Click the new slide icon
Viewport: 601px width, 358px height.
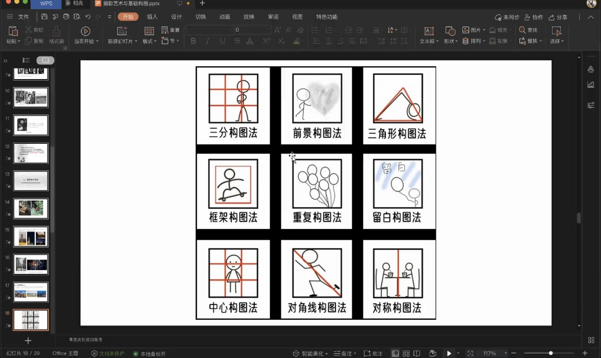tap(122, 31)
